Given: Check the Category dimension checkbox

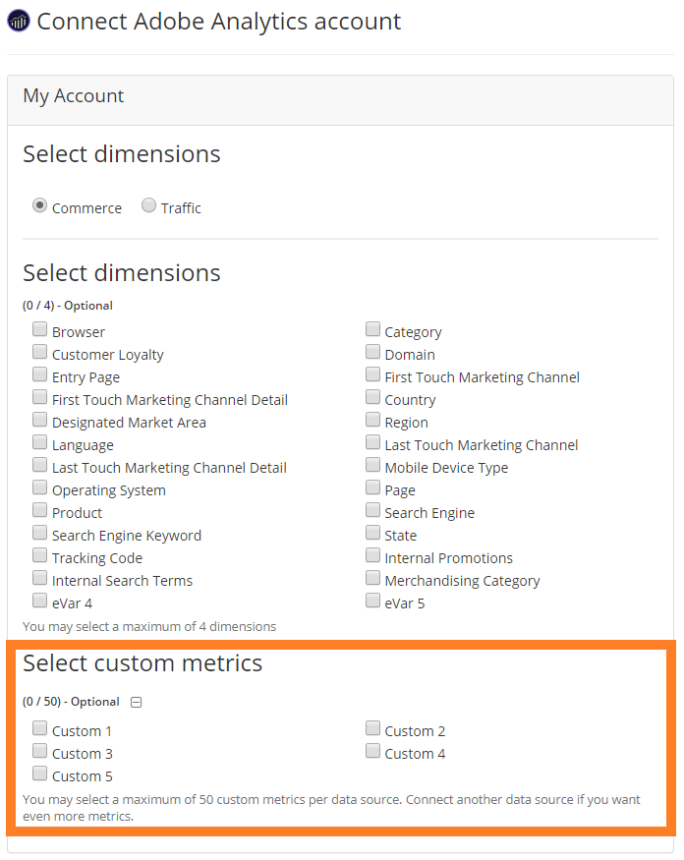Looking at the screenshot, I should coord(372,330).
